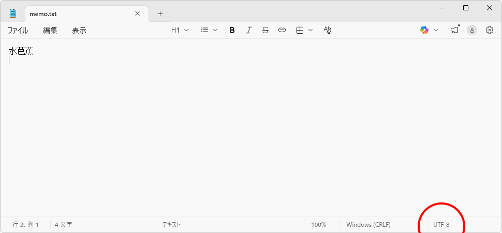Image resolution: width=502 pixels, height=233 pixels.
Task: Open the account profile icon
Action: pos(472,31)
